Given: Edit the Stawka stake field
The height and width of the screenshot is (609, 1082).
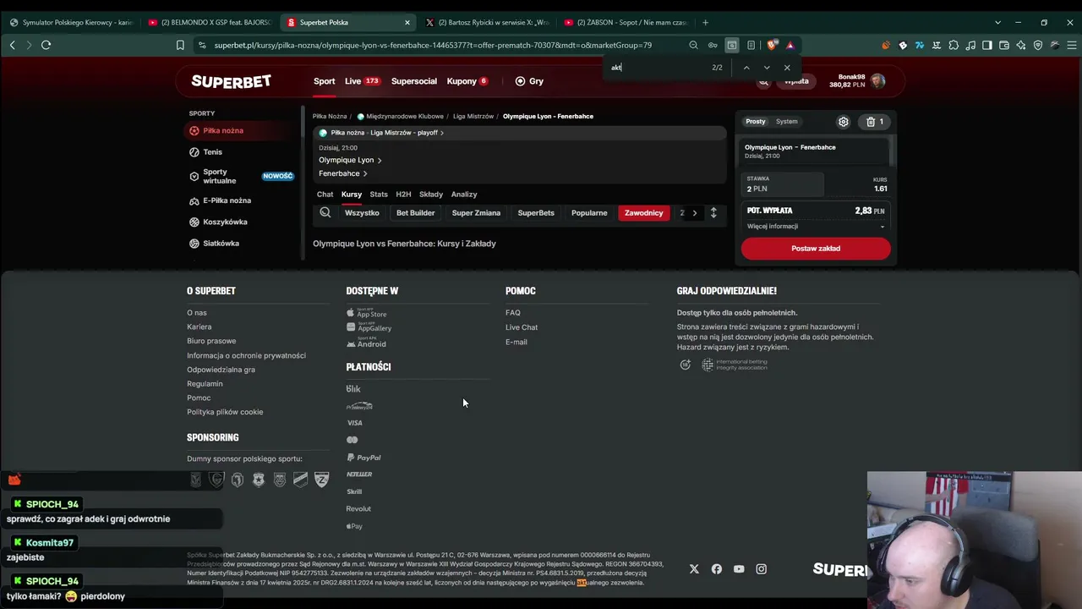Looking at the screenshot, I should point(782,184).
